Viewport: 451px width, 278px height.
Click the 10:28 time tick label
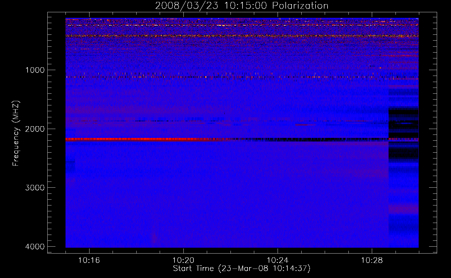coord(372,260)
